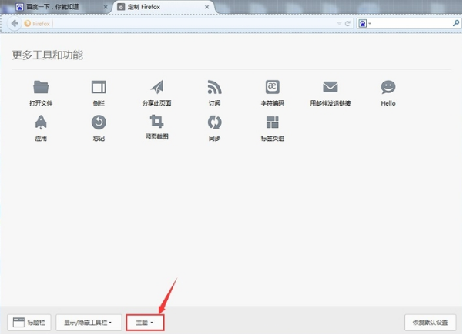
Task: Select the Sidebar (侧栏) icon
Action: click(x=99, y=87)
